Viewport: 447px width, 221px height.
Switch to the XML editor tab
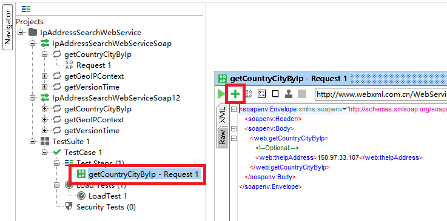point(222,115)
